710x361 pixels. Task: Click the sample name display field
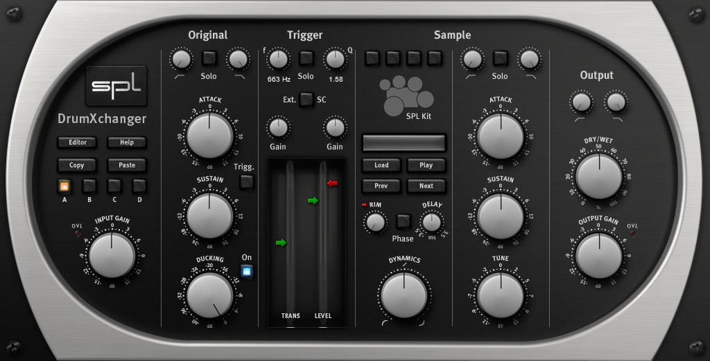tap(404, 142)
